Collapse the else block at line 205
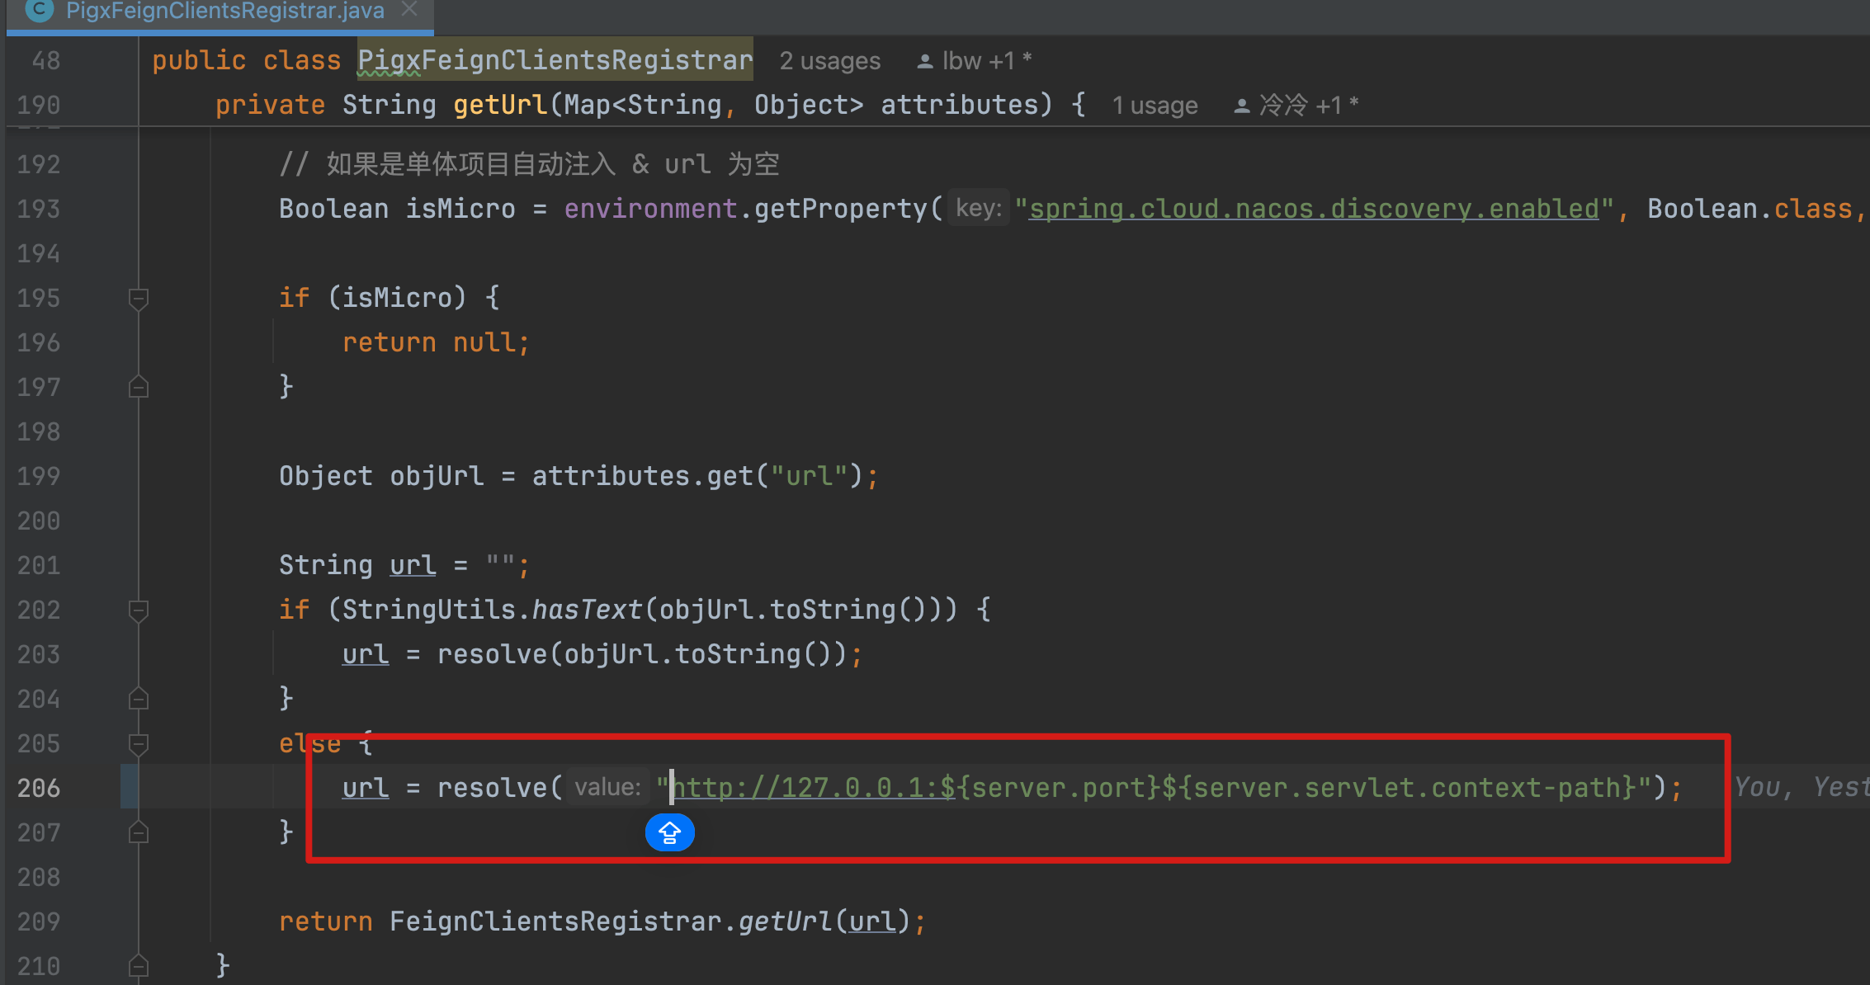This screenshot has height=985, width=1870. (139, 743)
